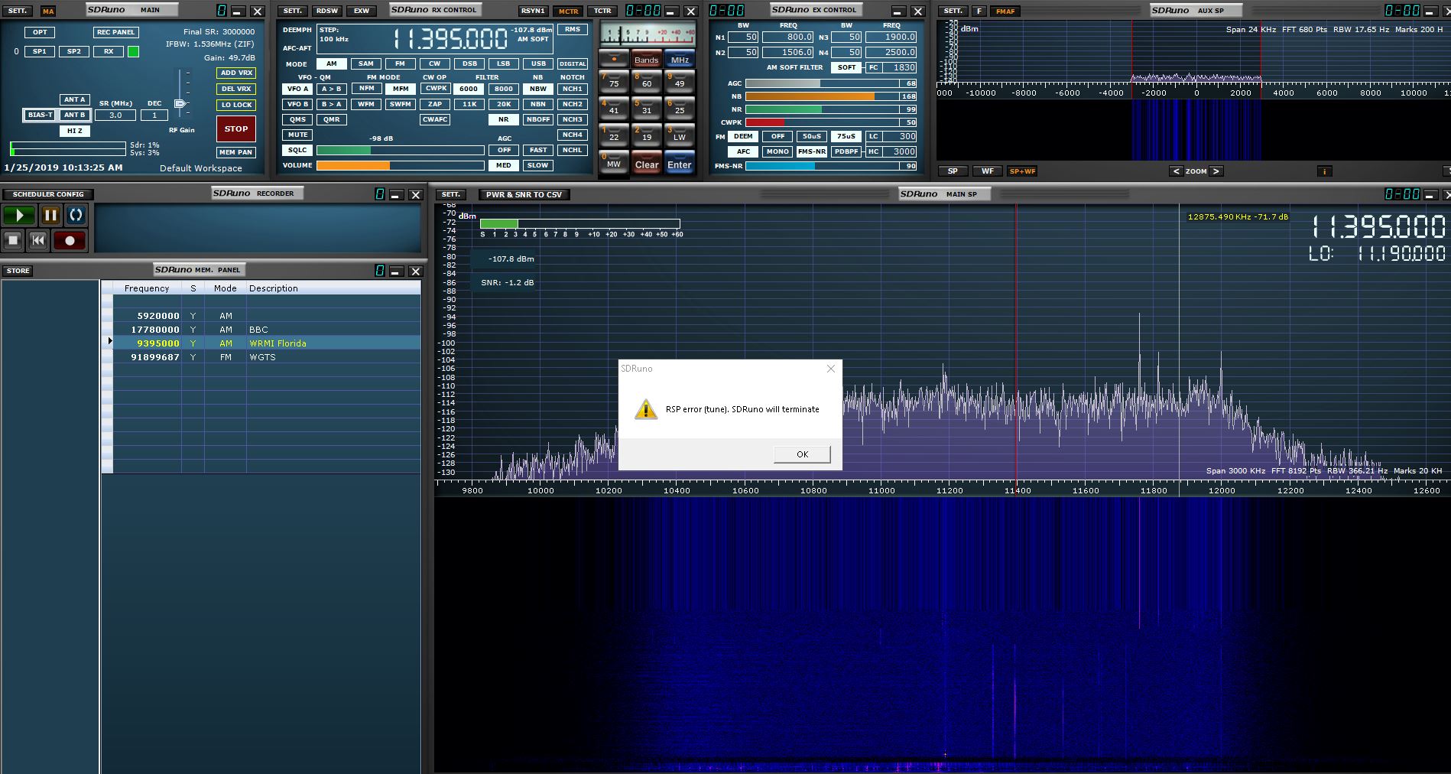Choose the 75 meter band key
This screenshot has width=1451, height=774.
[613, 82]
